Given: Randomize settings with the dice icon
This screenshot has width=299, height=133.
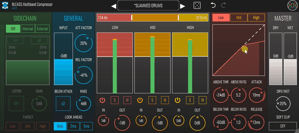Looking at the screenshot, I should [197, 6].
